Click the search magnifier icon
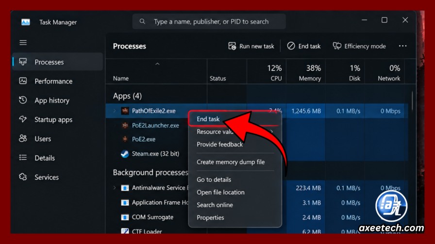The width and height of the screenshot is (435, 244). click(142, 21)
